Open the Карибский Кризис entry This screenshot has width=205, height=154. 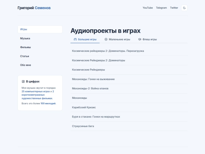[129, 107]
